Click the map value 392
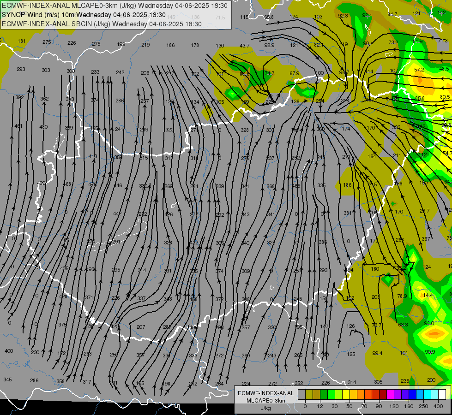This screenshot has width=452, height=415. (x=19, y=97)
